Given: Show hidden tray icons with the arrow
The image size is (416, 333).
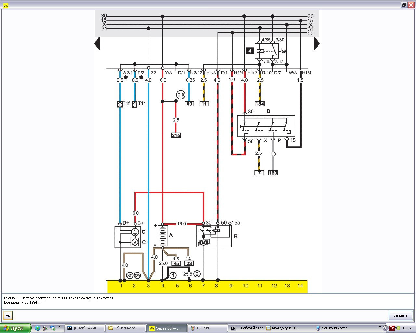Looking at the screenshot, I should point(385,328).
